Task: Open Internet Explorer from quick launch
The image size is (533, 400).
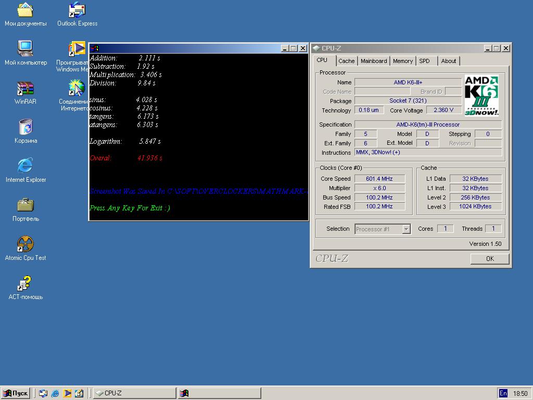Action: [55, 393]
